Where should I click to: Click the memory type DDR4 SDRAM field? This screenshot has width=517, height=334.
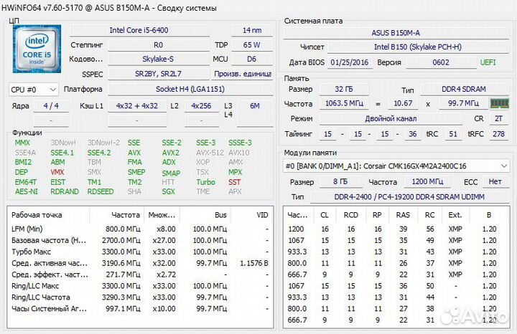(x=464, y=89)
